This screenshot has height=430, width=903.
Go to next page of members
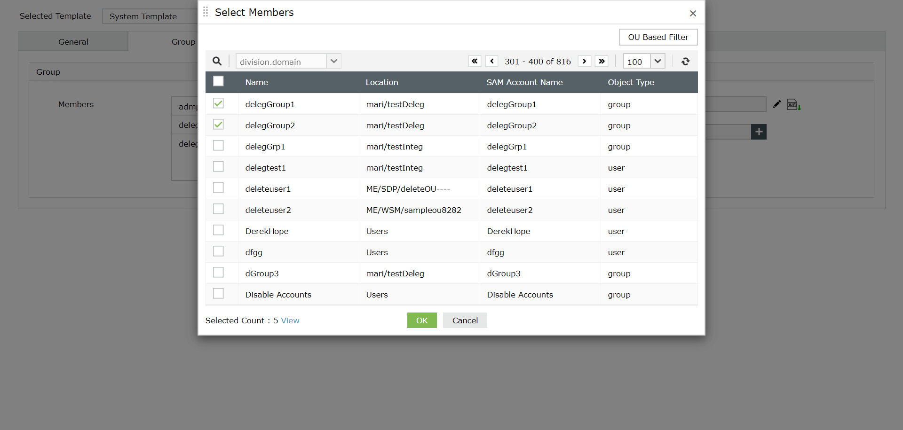[584, 61]
